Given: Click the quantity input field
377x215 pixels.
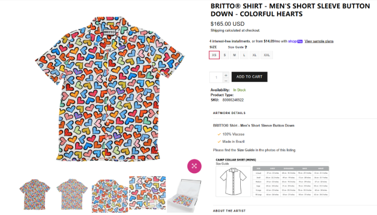Looking at the screenshot, I should pos(216,78).
